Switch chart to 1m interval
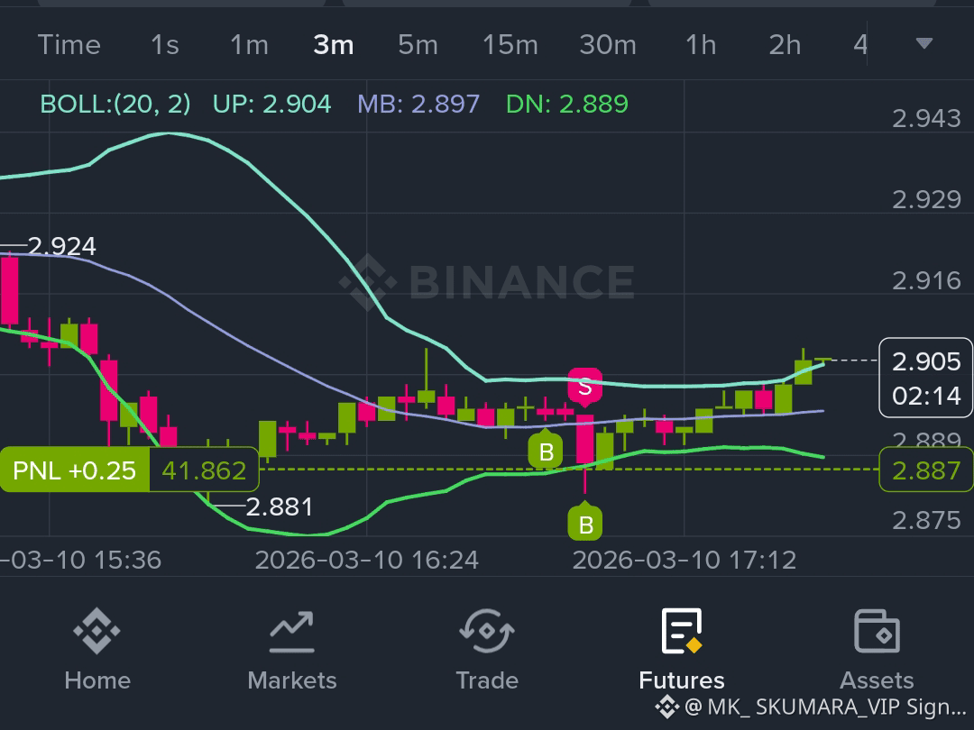 (x=249, y=45)
